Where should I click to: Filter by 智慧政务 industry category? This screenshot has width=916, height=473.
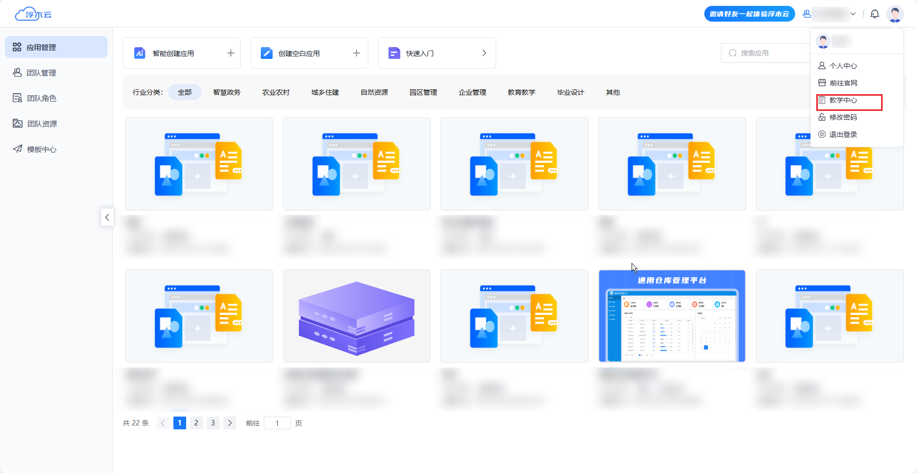coord(226,92)
